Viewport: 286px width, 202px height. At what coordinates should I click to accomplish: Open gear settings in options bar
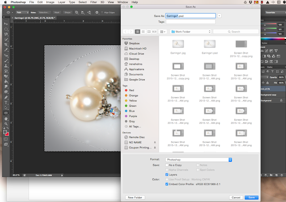pos(97,13)
